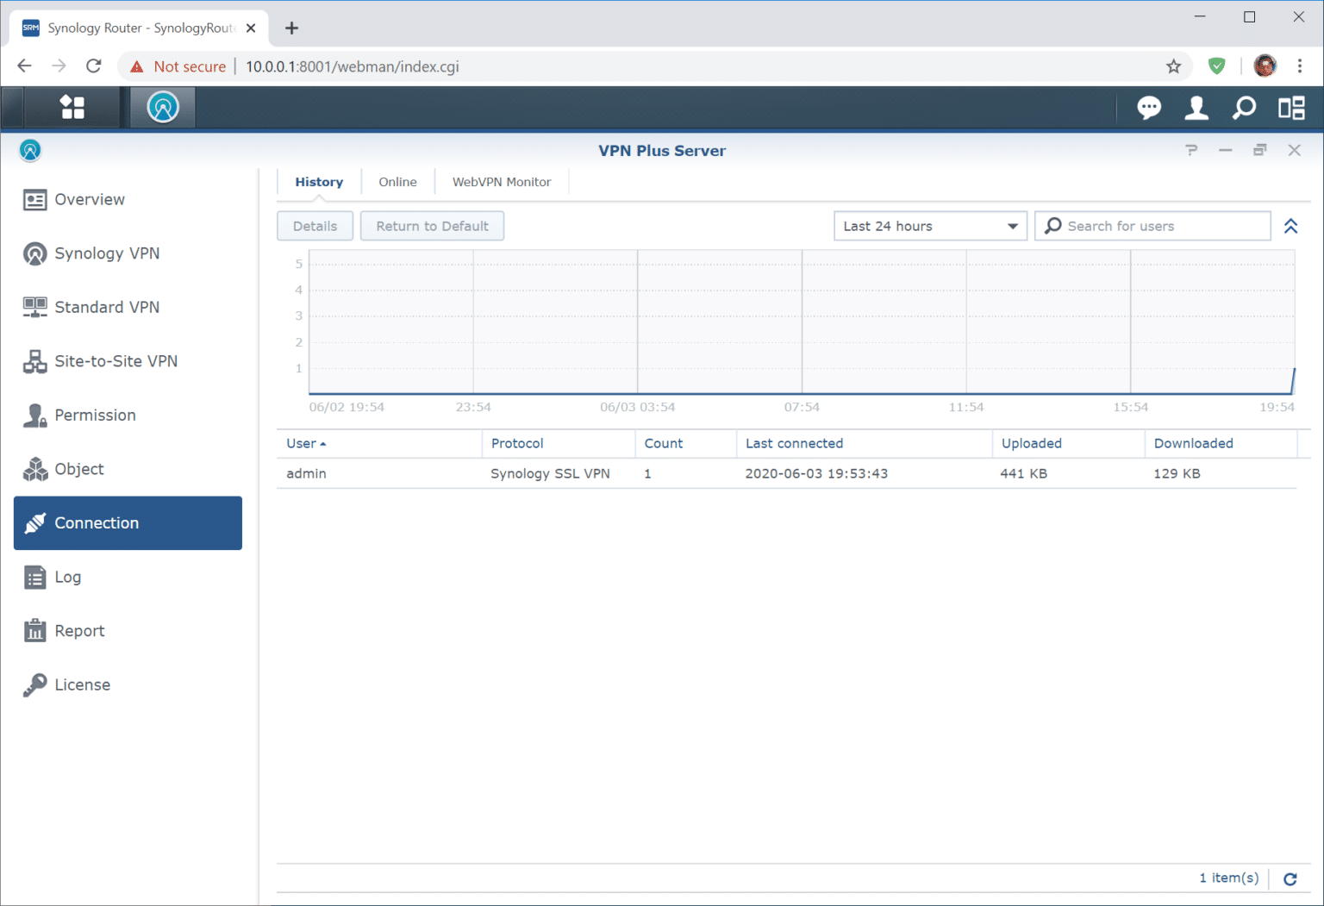Open the widgets panel icon
The width and height of the screenshot is (1324, 906).
click(1291, 108)
